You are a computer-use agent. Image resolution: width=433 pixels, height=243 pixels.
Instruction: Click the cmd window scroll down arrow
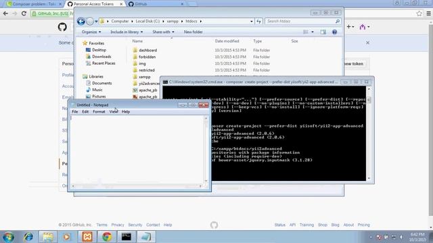(369, 178)
